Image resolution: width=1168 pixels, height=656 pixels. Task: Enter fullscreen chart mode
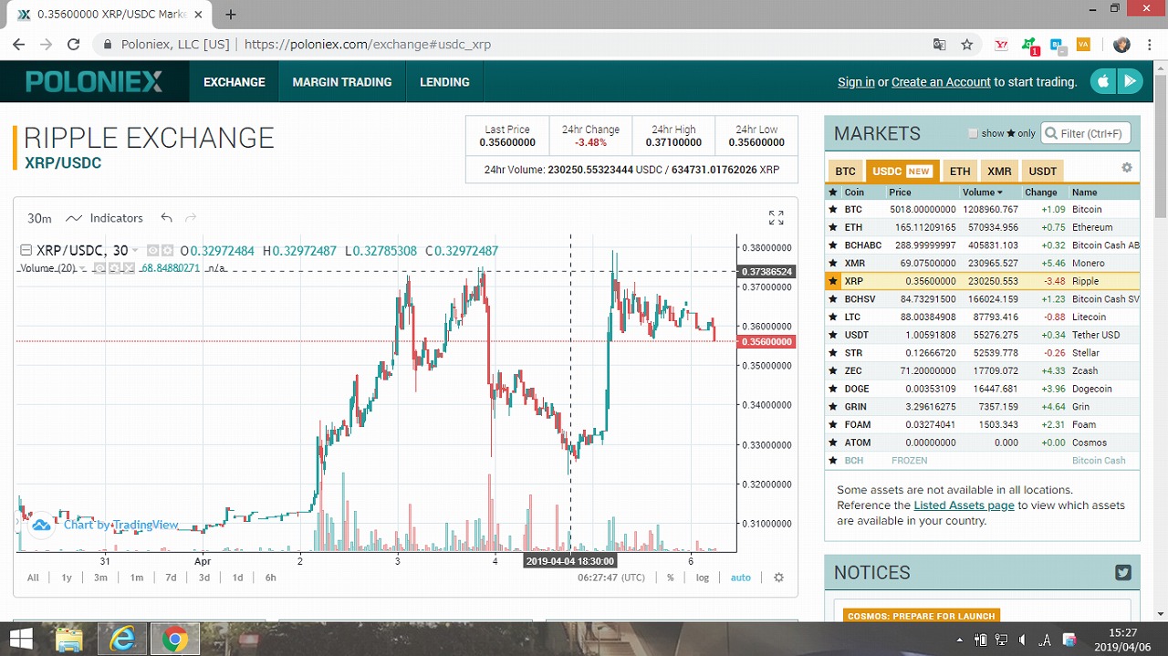[776, 218]
